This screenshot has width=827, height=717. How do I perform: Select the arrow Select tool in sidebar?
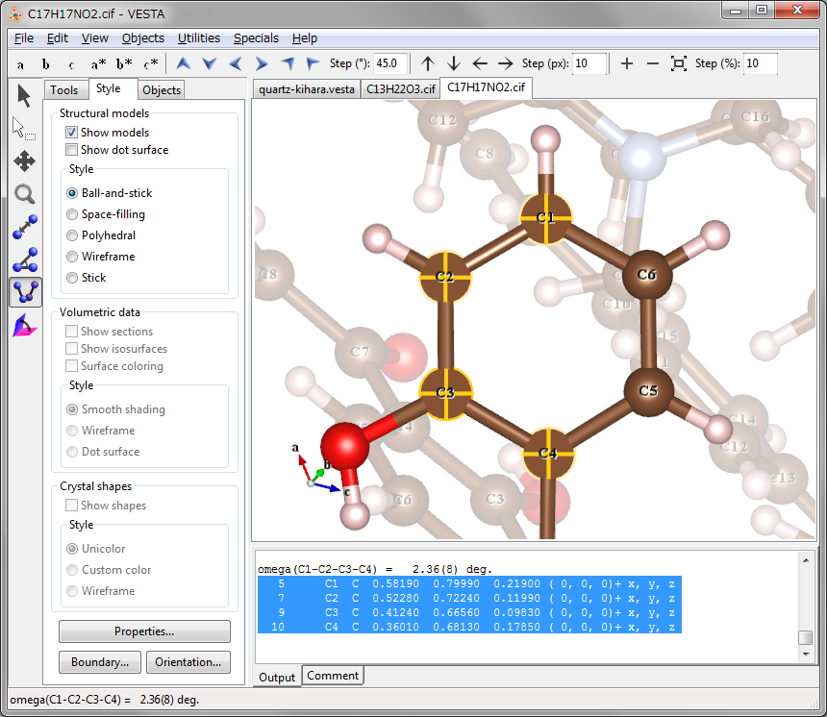coord(25,95)
